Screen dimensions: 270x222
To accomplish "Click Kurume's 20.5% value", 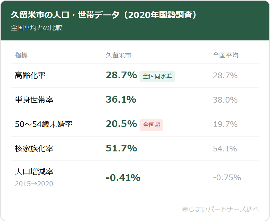I will [x=121, y=124].
